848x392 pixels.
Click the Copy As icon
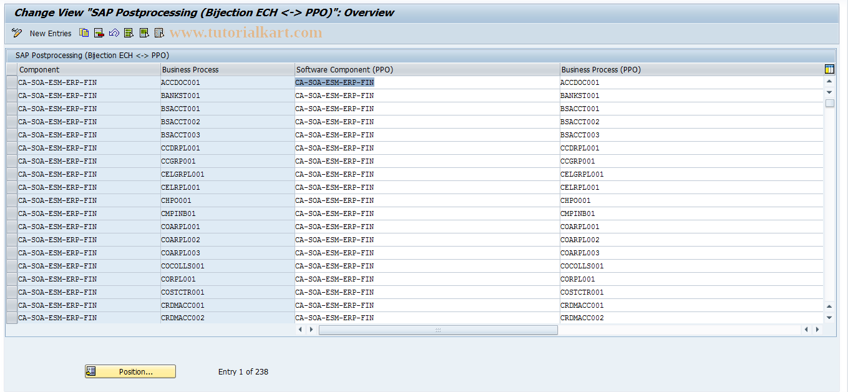(x=84, y=33)
